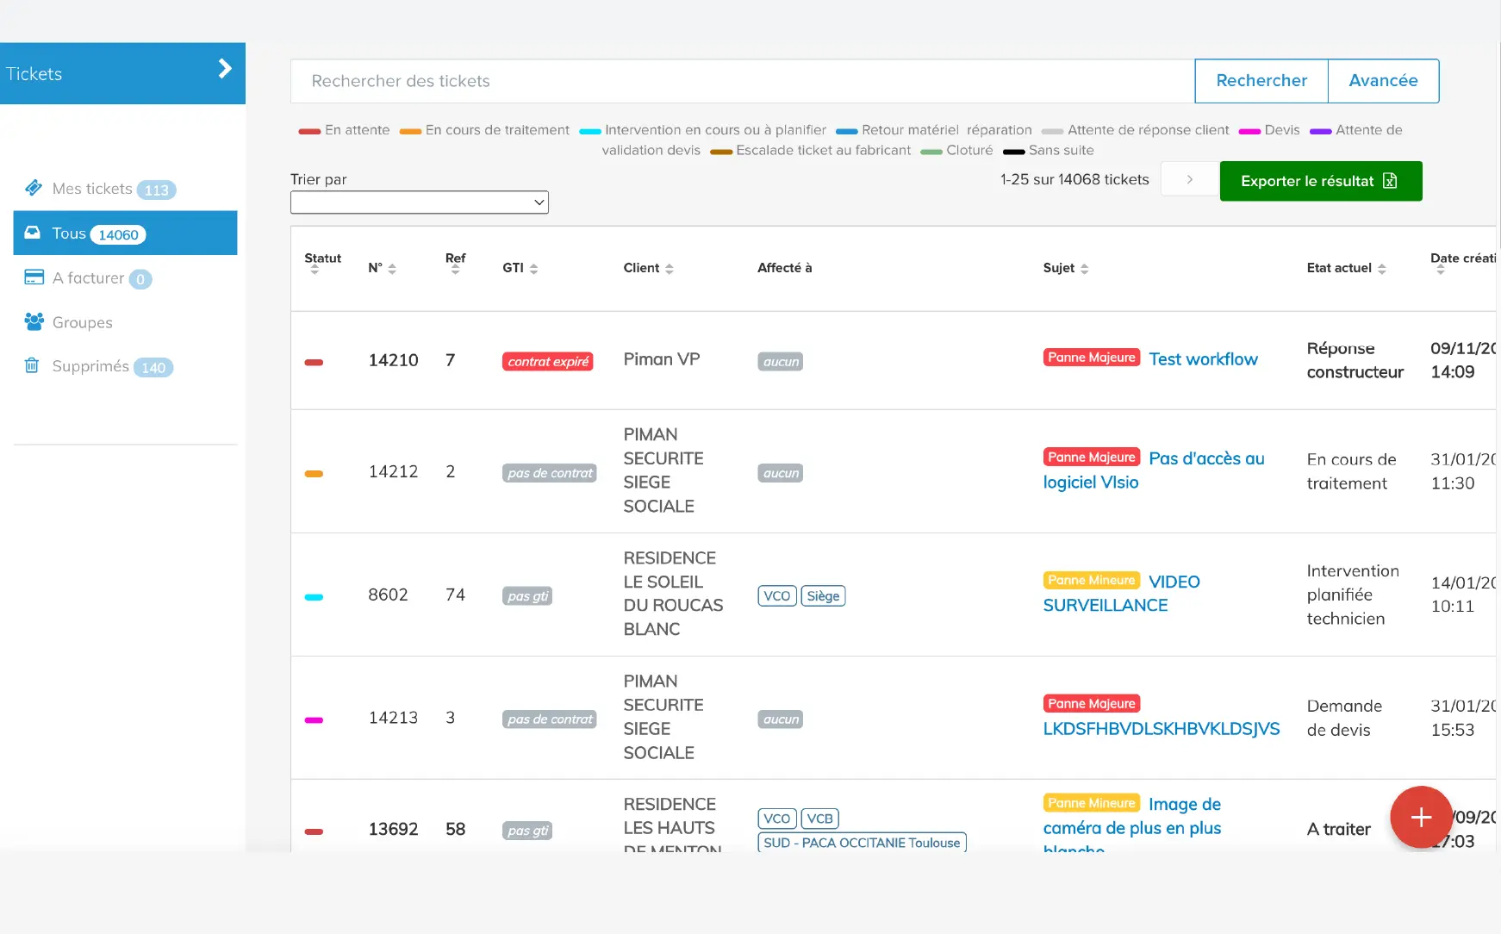Click the magenta status bar of ticket 14213
Screen dimensions: 1501x934
314,719
